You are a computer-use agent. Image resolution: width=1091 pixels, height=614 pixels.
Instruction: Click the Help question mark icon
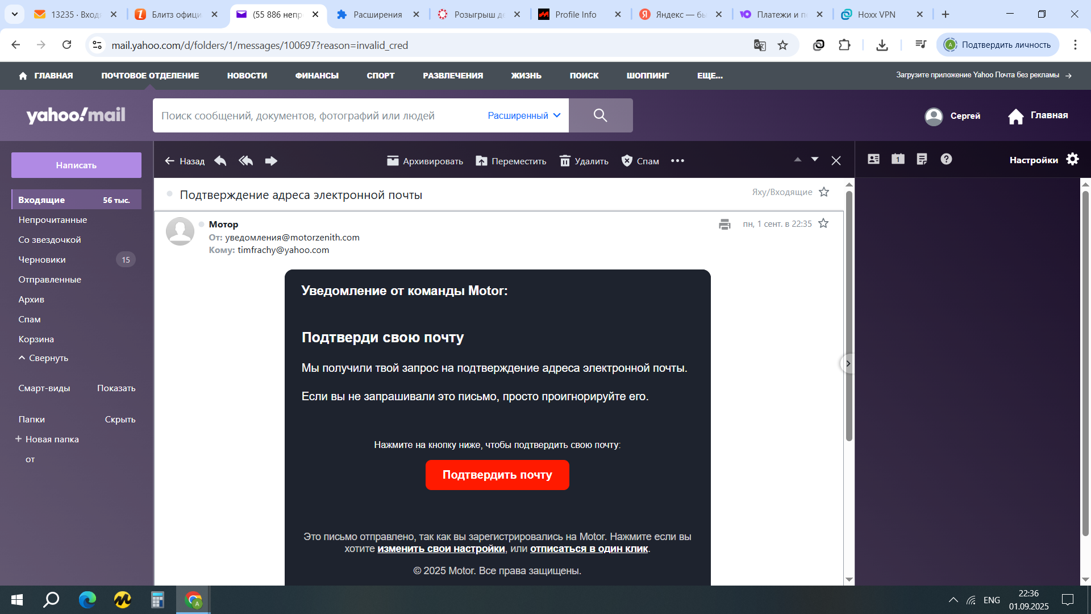coord(946,159)
